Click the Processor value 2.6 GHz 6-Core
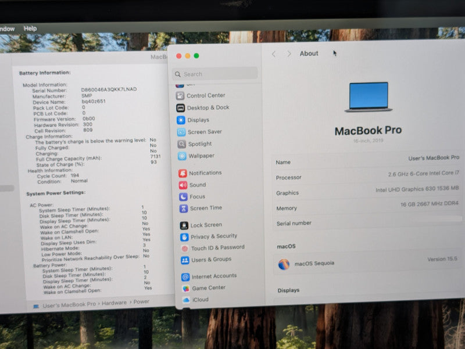The height and width of the screenshot is (349, 465). coord(424,173)
